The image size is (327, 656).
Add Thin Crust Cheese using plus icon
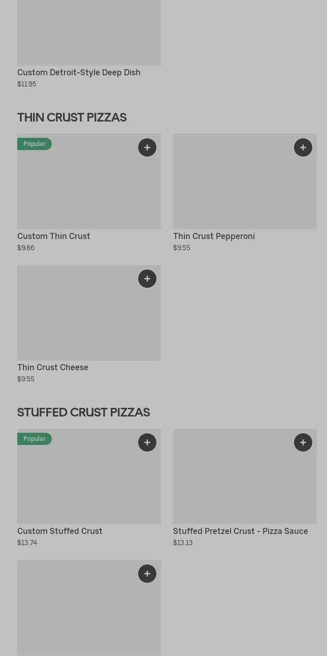[147, 279]
